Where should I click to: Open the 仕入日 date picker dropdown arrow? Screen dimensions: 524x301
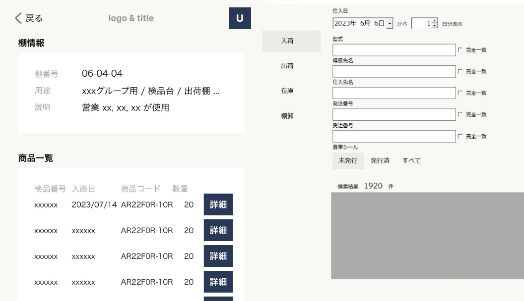click(x=390, y=23)
